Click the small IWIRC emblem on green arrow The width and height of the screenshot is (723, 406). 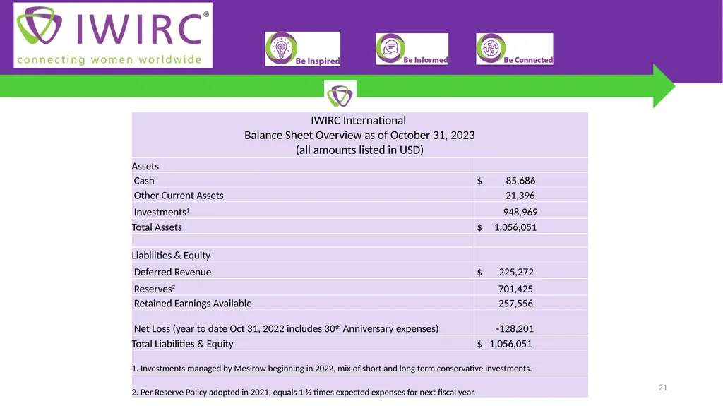[340, 95]
